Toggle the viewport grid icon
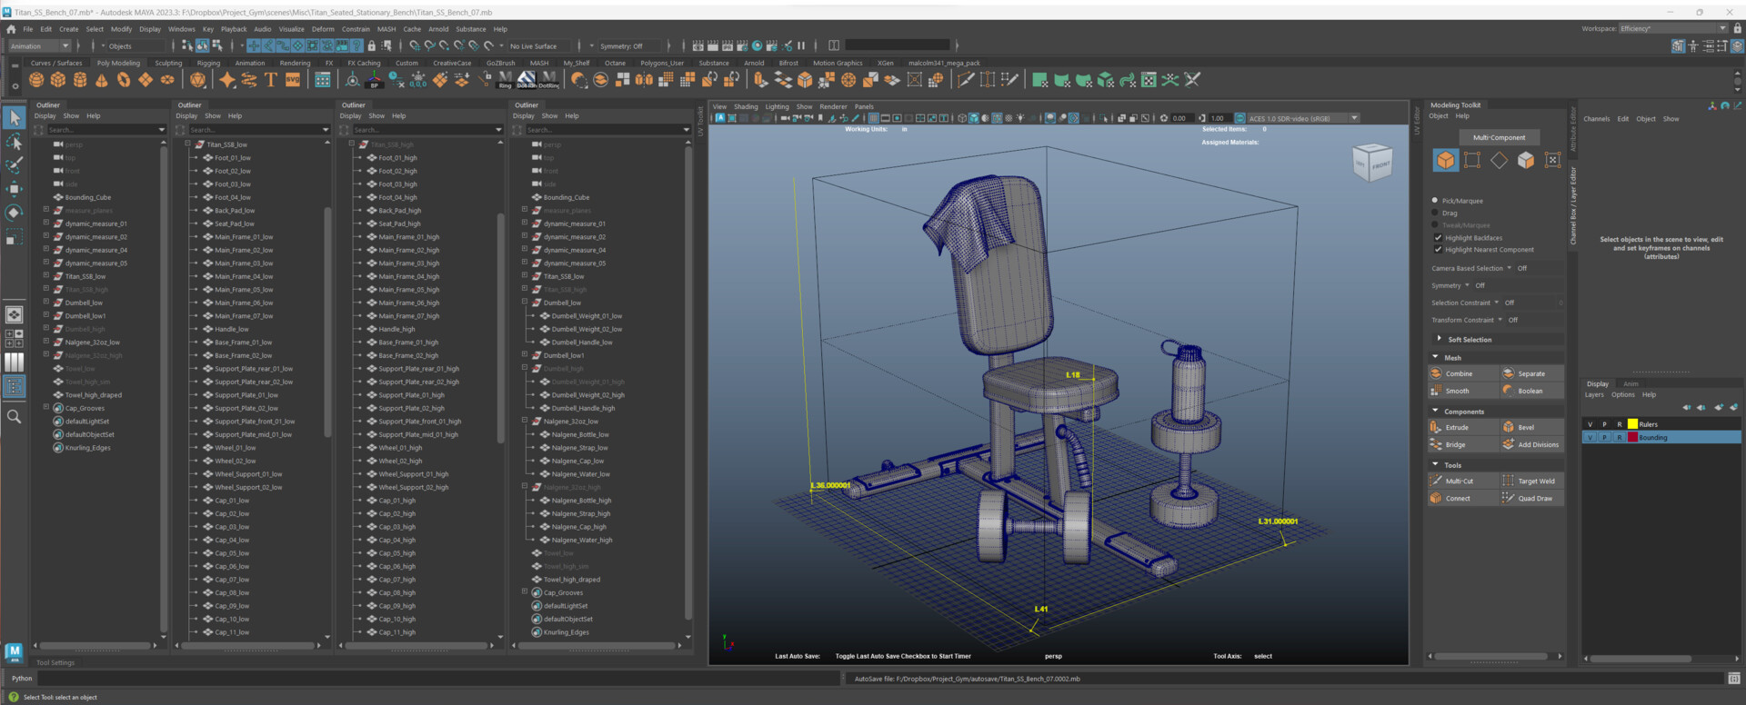The image size is (1746, 705). (874, 118)
